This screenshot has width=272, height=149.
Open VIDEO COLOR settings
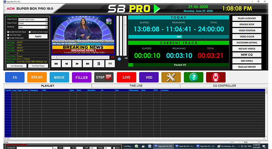click(247, 37)
